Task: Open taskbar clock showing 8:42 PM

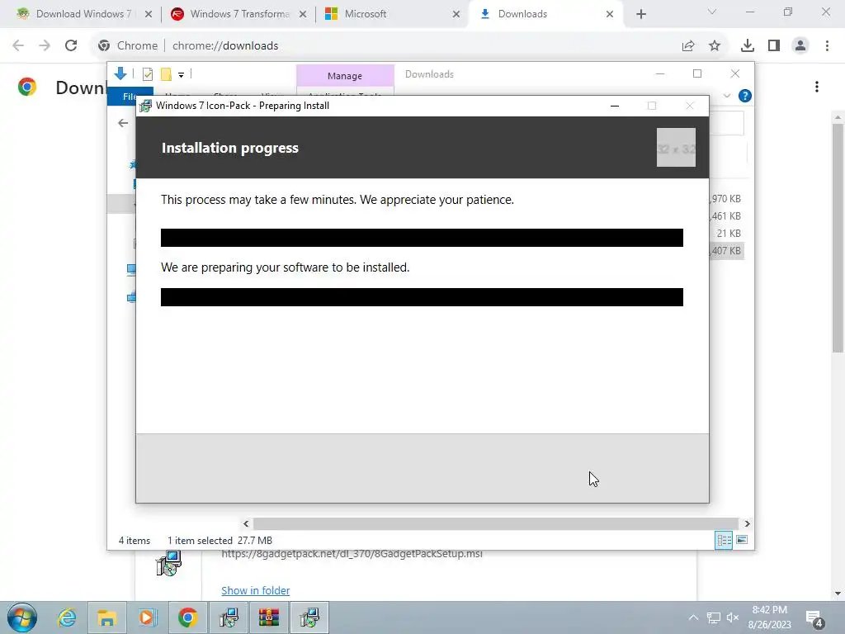Action: (770, 617)
